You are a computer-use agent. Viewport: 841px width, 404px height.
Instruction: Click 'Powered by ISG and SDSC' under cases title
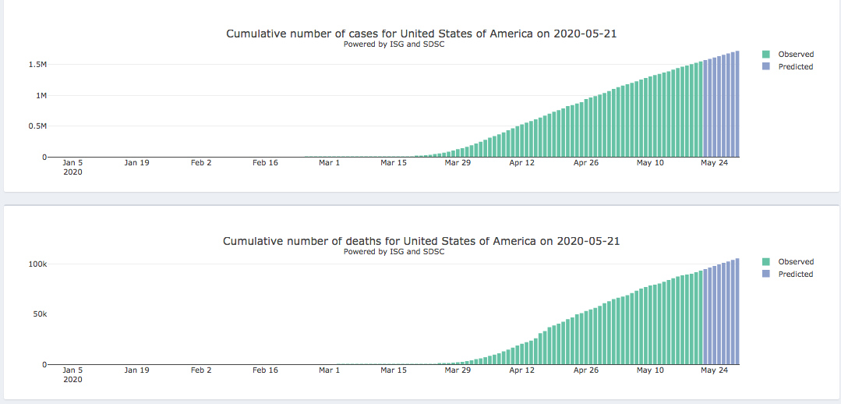pyautogui.click(x=394, y=44)
